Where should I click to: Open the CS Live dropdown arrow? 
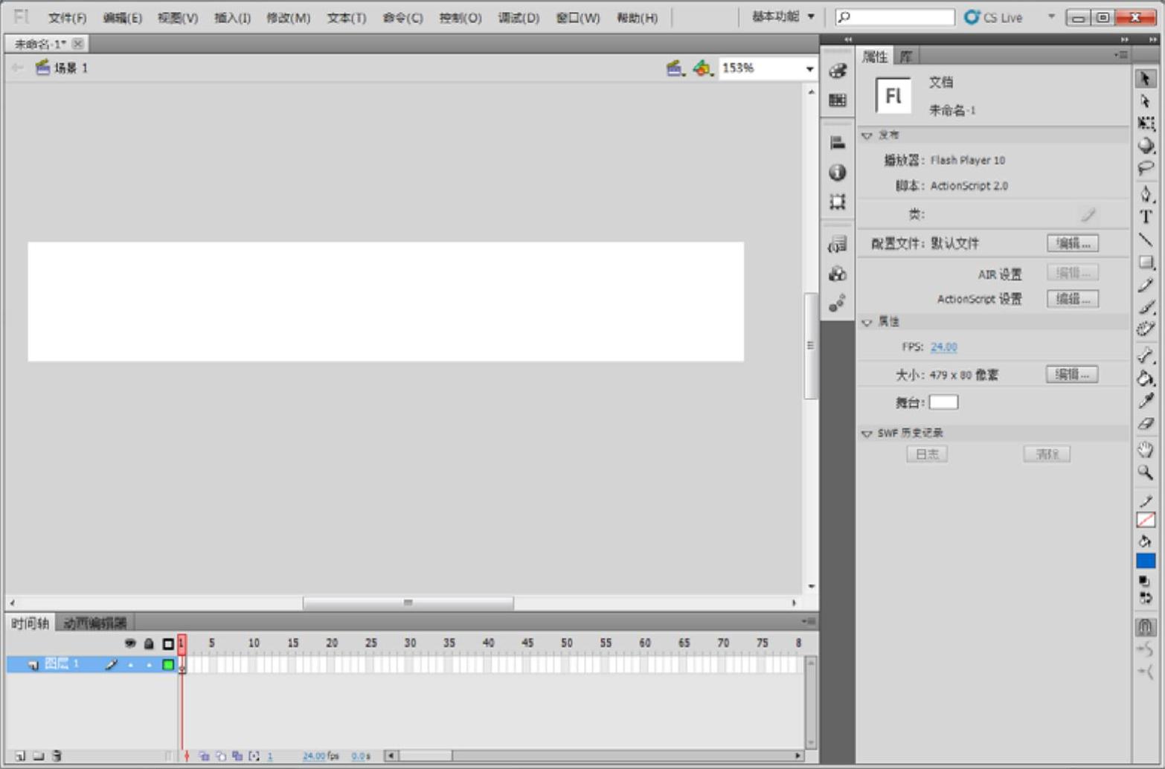click(x=1051, y=16)
